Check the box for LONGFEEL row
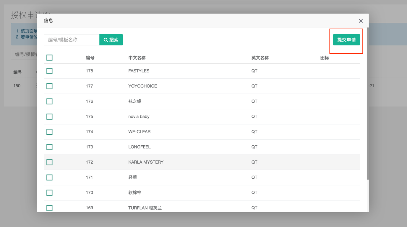 coord(49,147)
